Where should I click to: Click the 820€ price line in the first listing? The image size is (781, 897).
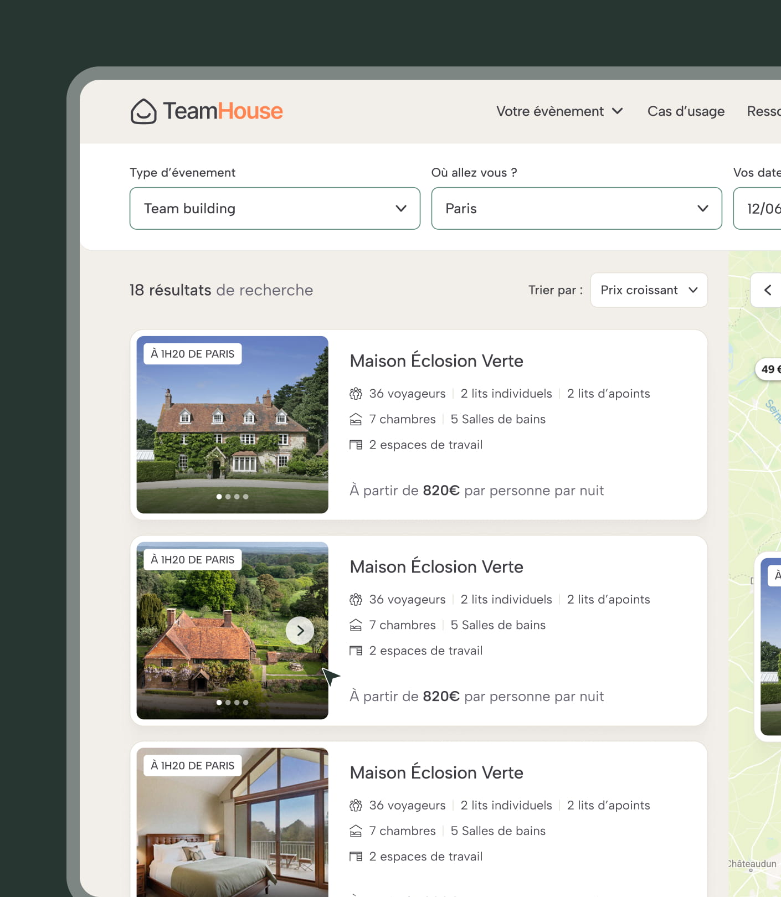pos(477,491)
